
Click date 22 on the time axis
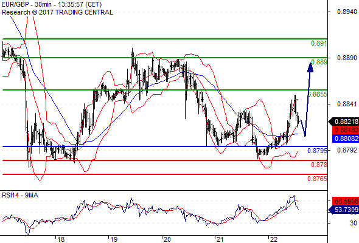click(274, 239)
